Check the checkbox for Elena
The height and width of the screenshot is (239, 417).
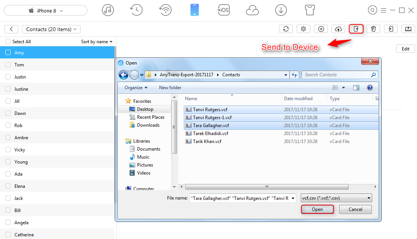click(8, 186)
